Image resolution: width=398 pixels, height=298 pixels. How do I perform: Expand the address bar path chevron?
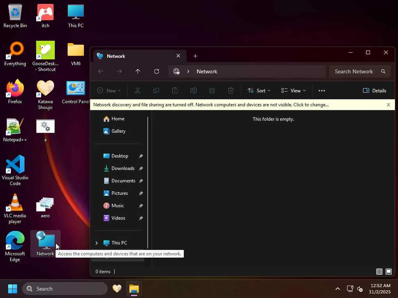coord(188,71)
